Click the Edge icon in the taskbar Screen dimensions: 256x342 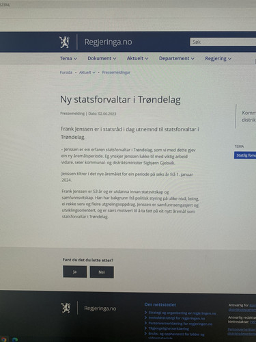(x=15, y=340)
